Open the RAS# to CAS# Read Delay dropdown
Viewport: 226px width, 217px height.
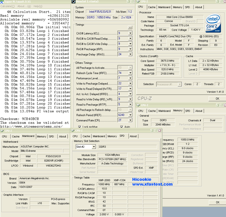(130, 38)
